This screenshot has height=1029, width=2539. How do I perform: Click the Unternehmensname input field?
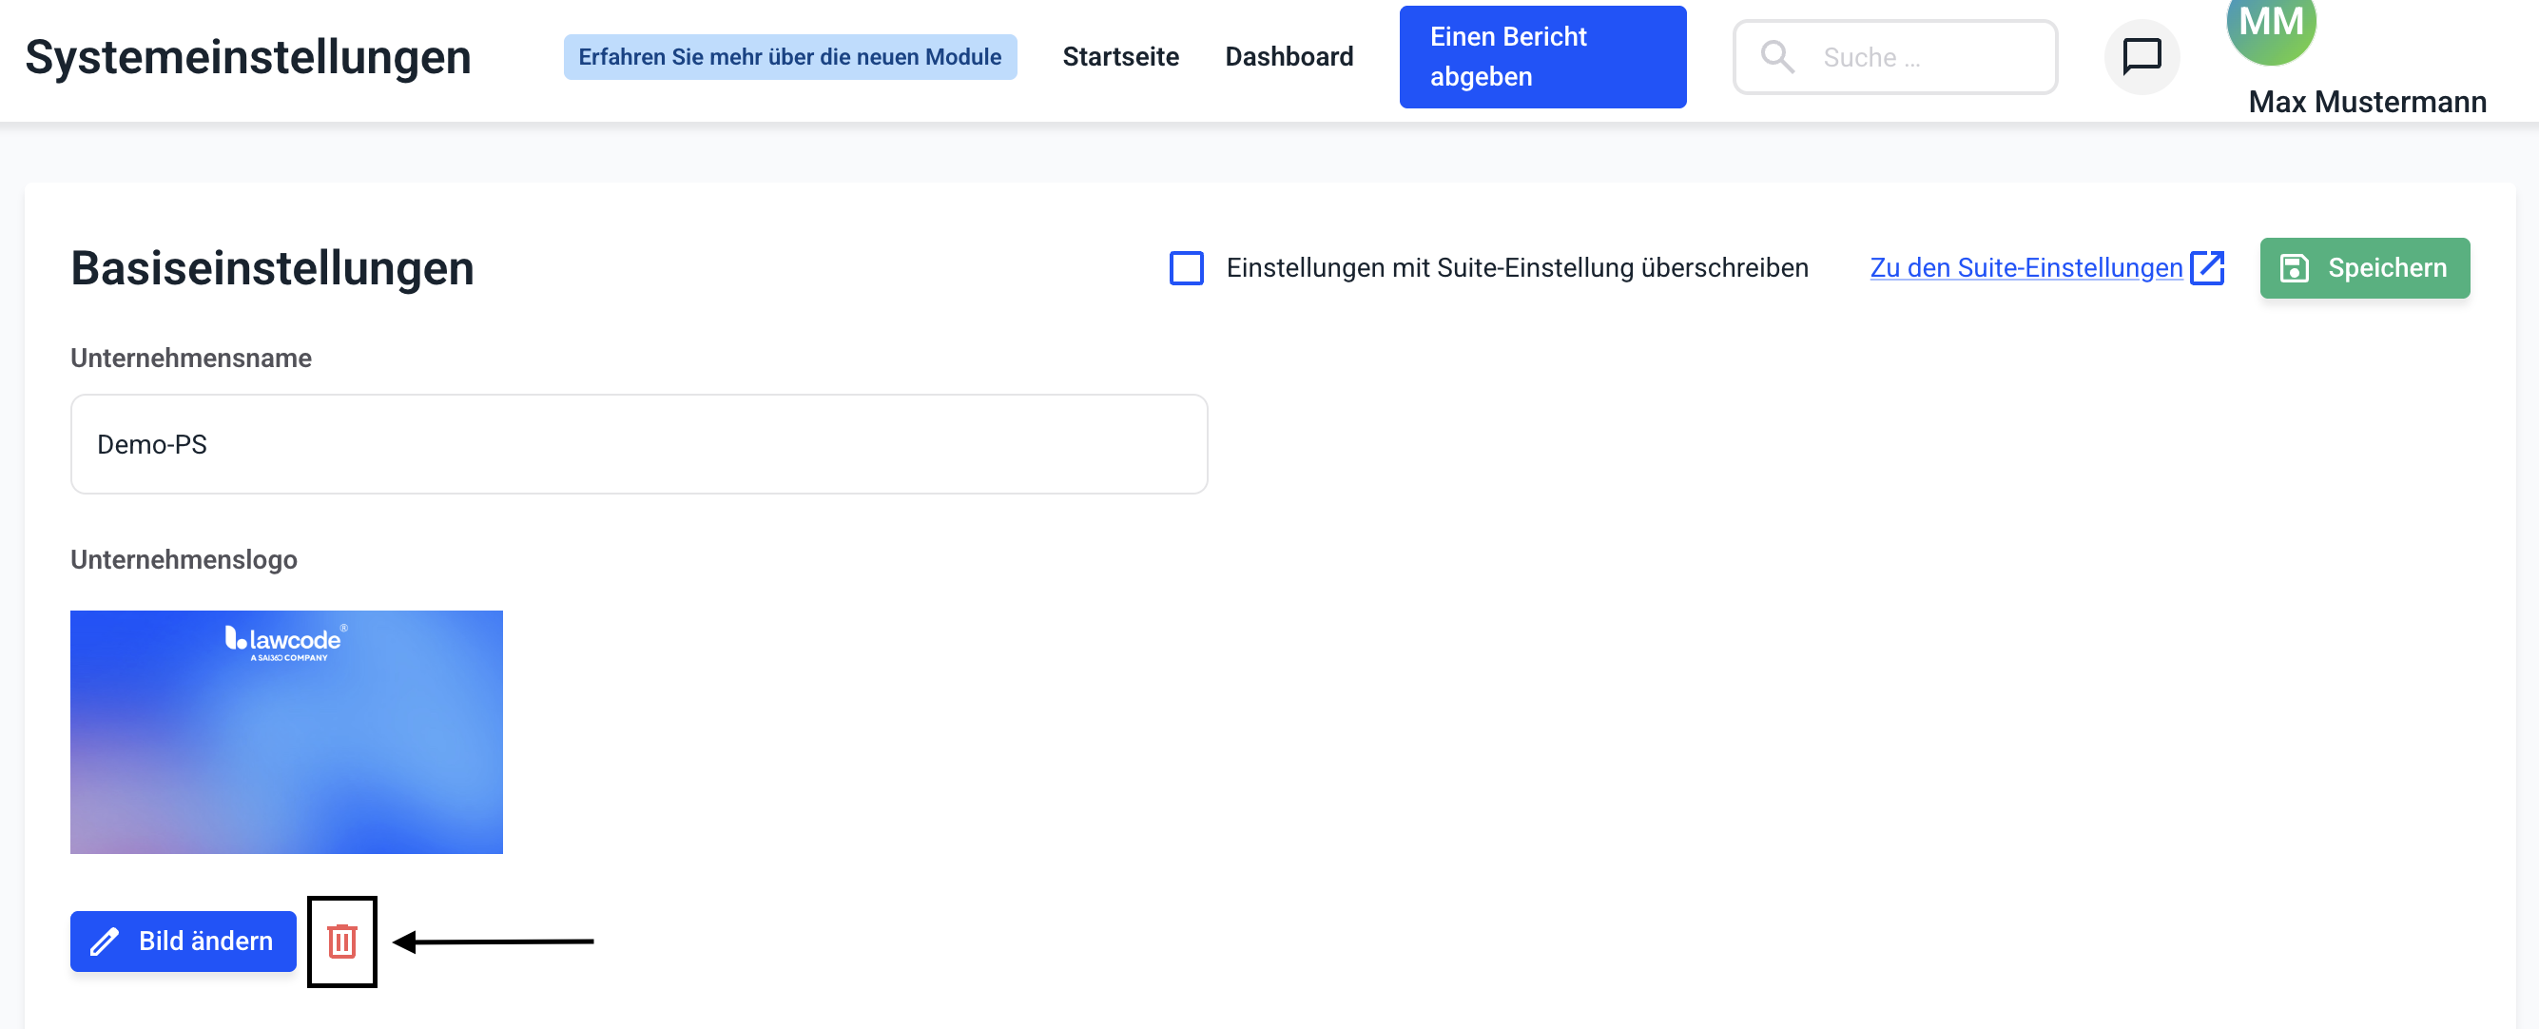[639, 443]
